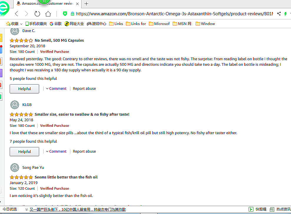Click the browser back arrow
This screenshot has height=214, width=291.
point(16,14)
